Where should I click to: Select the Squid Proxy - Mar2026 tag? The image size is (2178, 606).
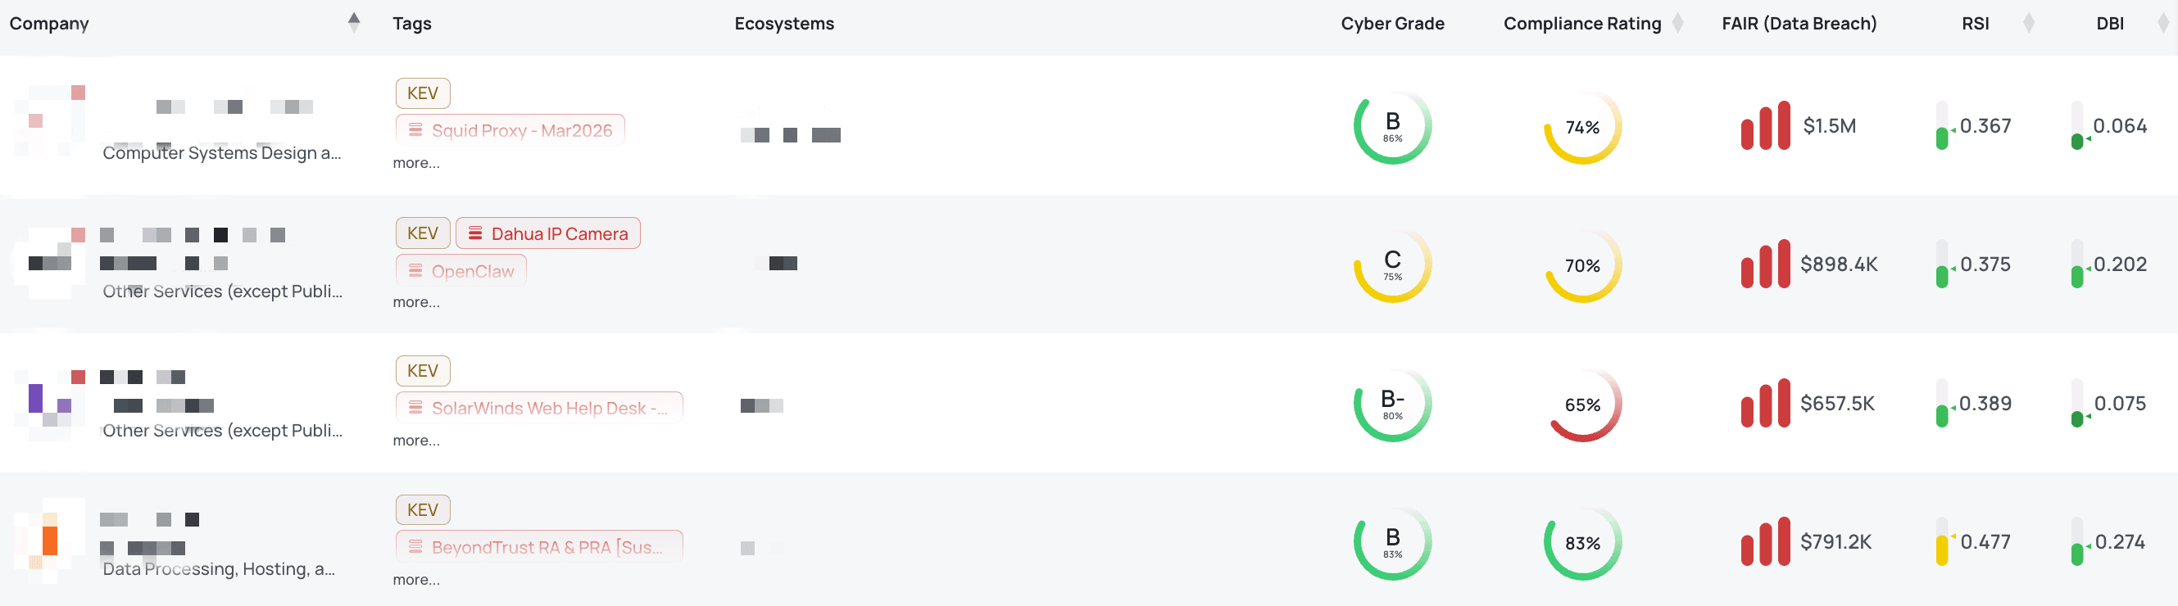click(510, 130)
